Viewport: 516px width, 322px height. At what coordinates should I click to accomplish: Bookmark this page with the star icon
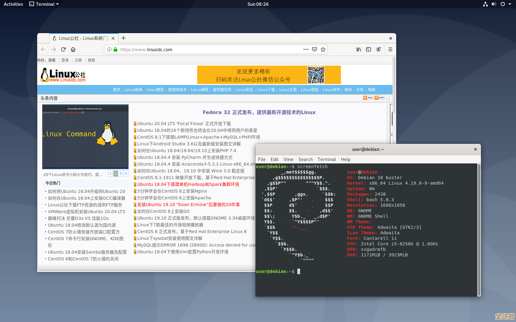323,49
